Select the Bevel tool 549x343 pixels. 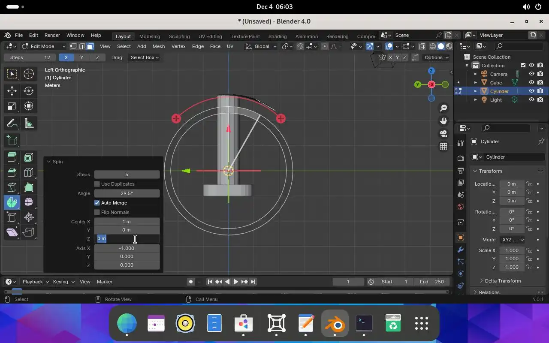(12, 173)
